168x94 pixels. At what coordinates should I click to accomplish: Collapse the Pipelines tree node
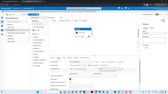[6, 24]
